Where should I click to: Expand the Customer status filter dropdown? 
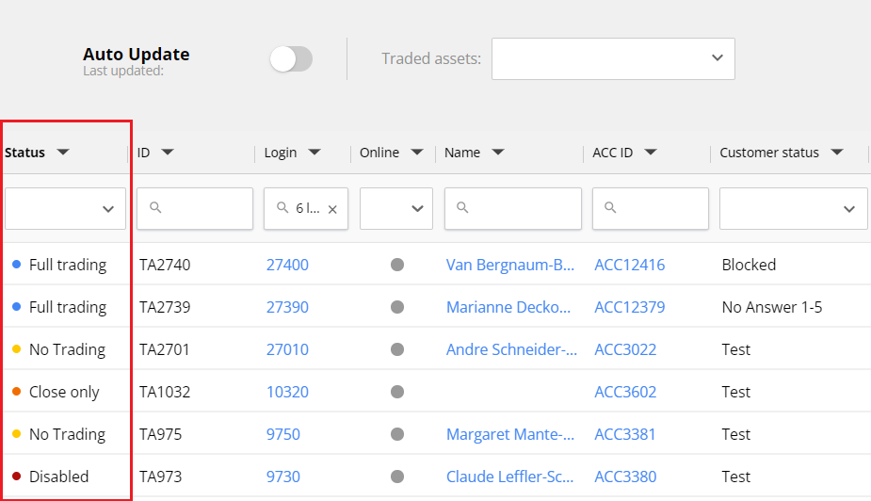coord(793,209)
